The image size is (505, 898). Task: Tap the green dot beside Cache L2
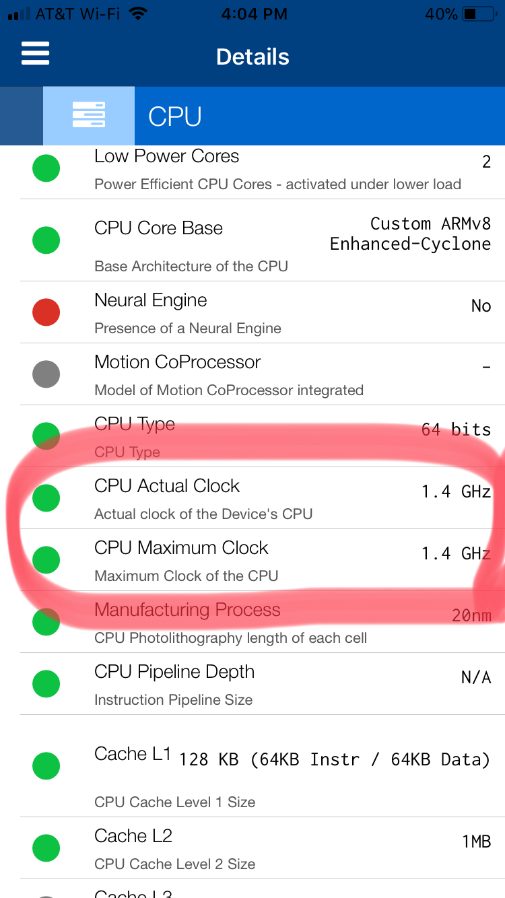pyautogui.click(x=46, y=848)
